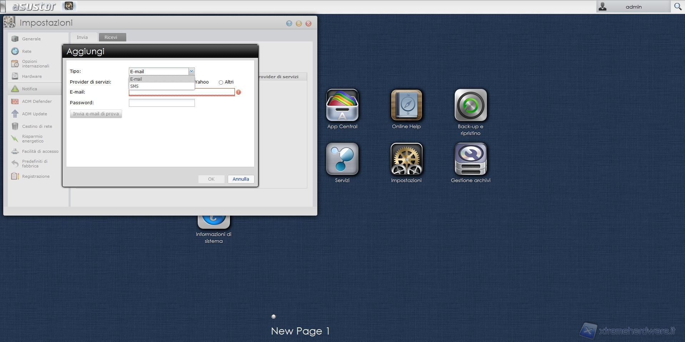Click the Impostazioni gear desktop icon
The width and height of the screenshot is (685, 342).
[x=406, y=159]
